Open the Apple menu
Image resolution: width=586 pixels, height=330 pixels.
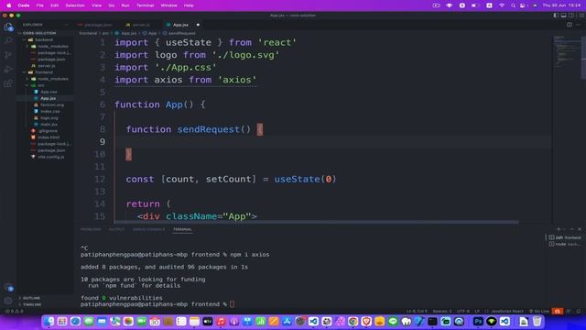tap(8, 5)
